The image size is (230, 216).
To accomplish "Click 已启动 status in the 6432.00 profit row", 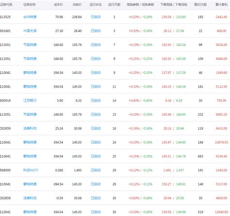I will (x=96, y=128).
